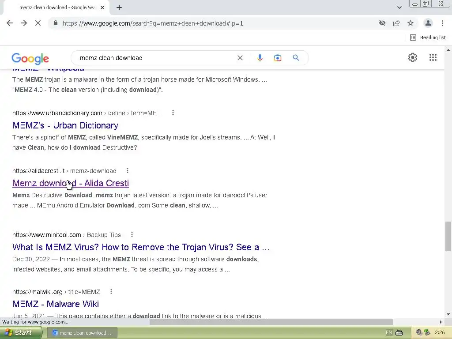This screenshot has width=452, height=339.
Task: Start a voice search
Action: click(260, 58)
